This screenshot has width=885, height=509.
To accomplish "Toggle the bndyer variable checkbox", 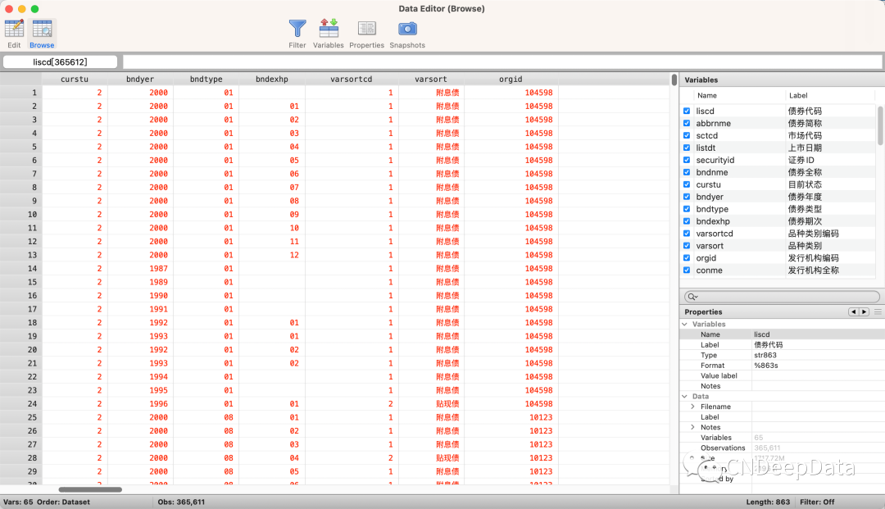I will (x=687, y=197).
